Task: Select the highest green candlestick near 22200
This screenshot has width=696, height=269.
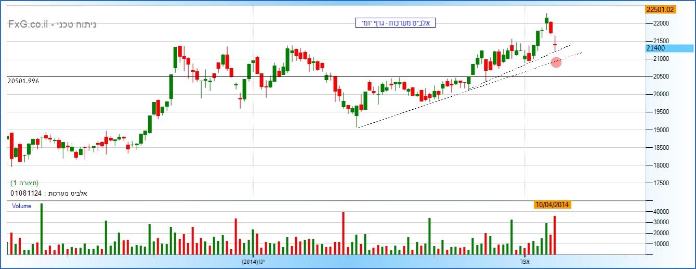Action: click(546, 21)
